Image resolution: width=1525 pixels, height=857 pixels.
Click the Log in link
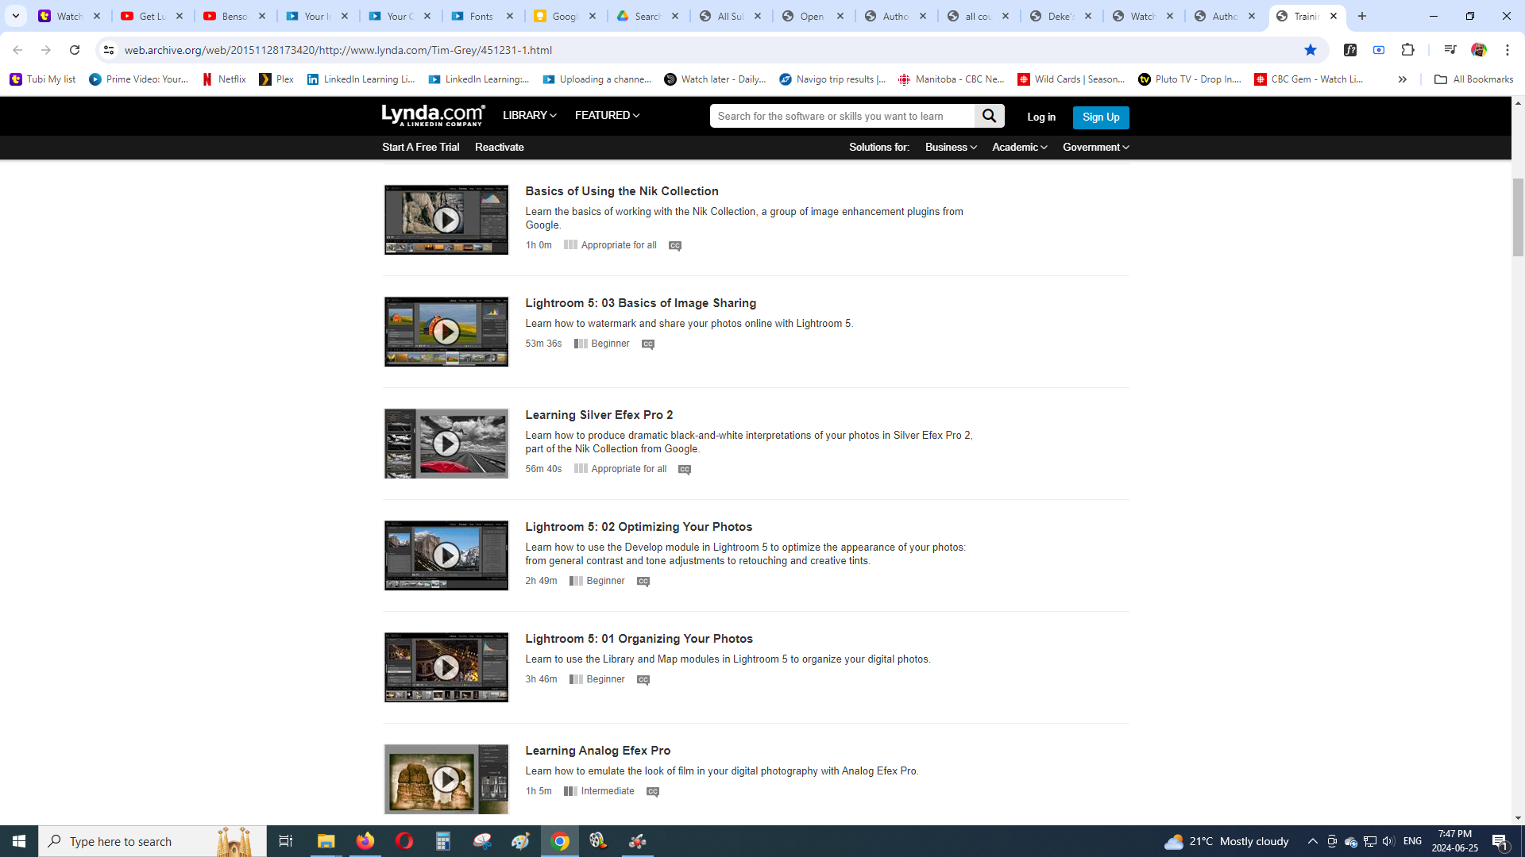[x=1040, y=117]
